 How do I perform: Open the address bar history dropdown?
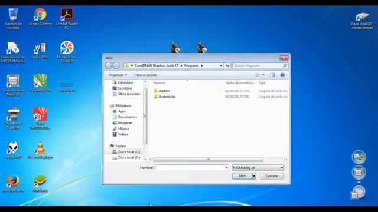[x=221, y=65]
